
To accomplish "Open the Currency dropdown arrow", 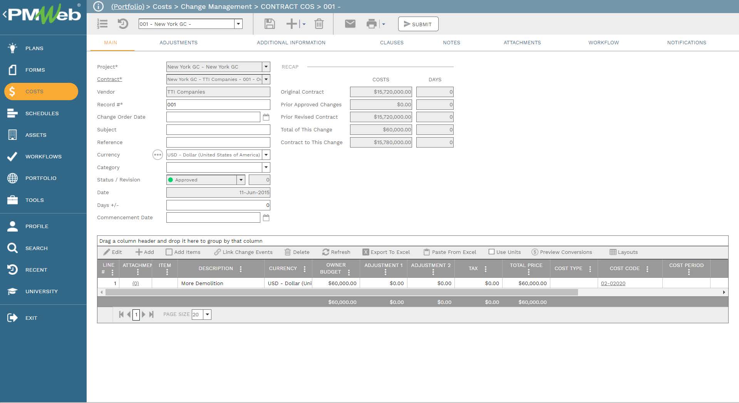I will pyautogui.click(x=266, y=155).
